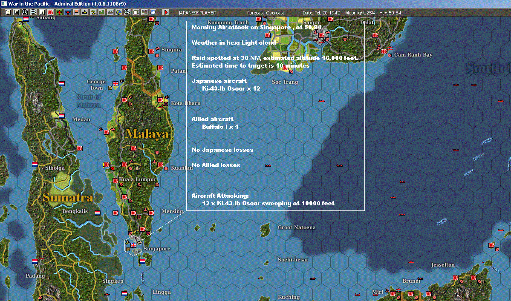Select the Japanese flag base near Singora
This screenshot has width=511, height=301.
(152, 51)
